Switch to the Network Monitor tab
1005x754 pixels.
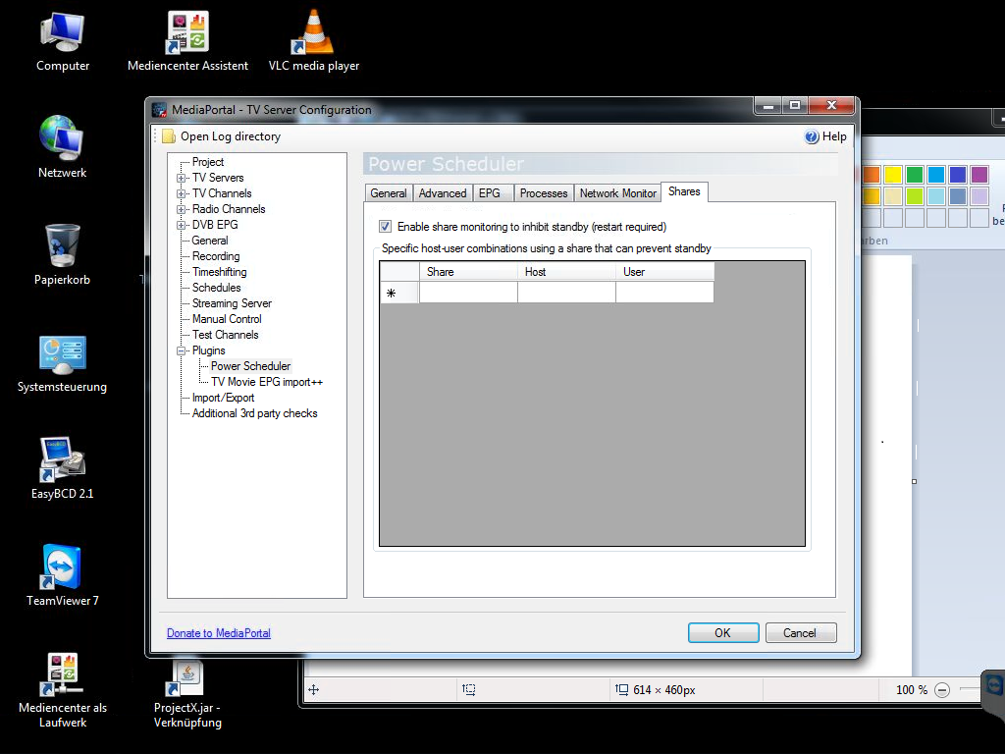tap(617, 193)
